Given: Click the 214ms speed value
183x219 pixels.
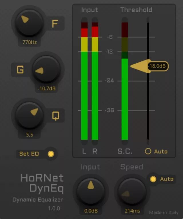Looking at the screenshot, I should (x=132, y=211).
